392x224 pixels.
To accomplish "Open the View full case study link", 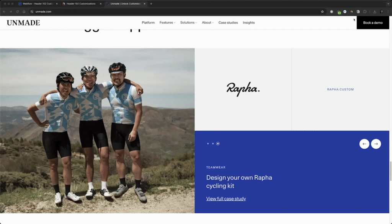I will coord(226,199).
